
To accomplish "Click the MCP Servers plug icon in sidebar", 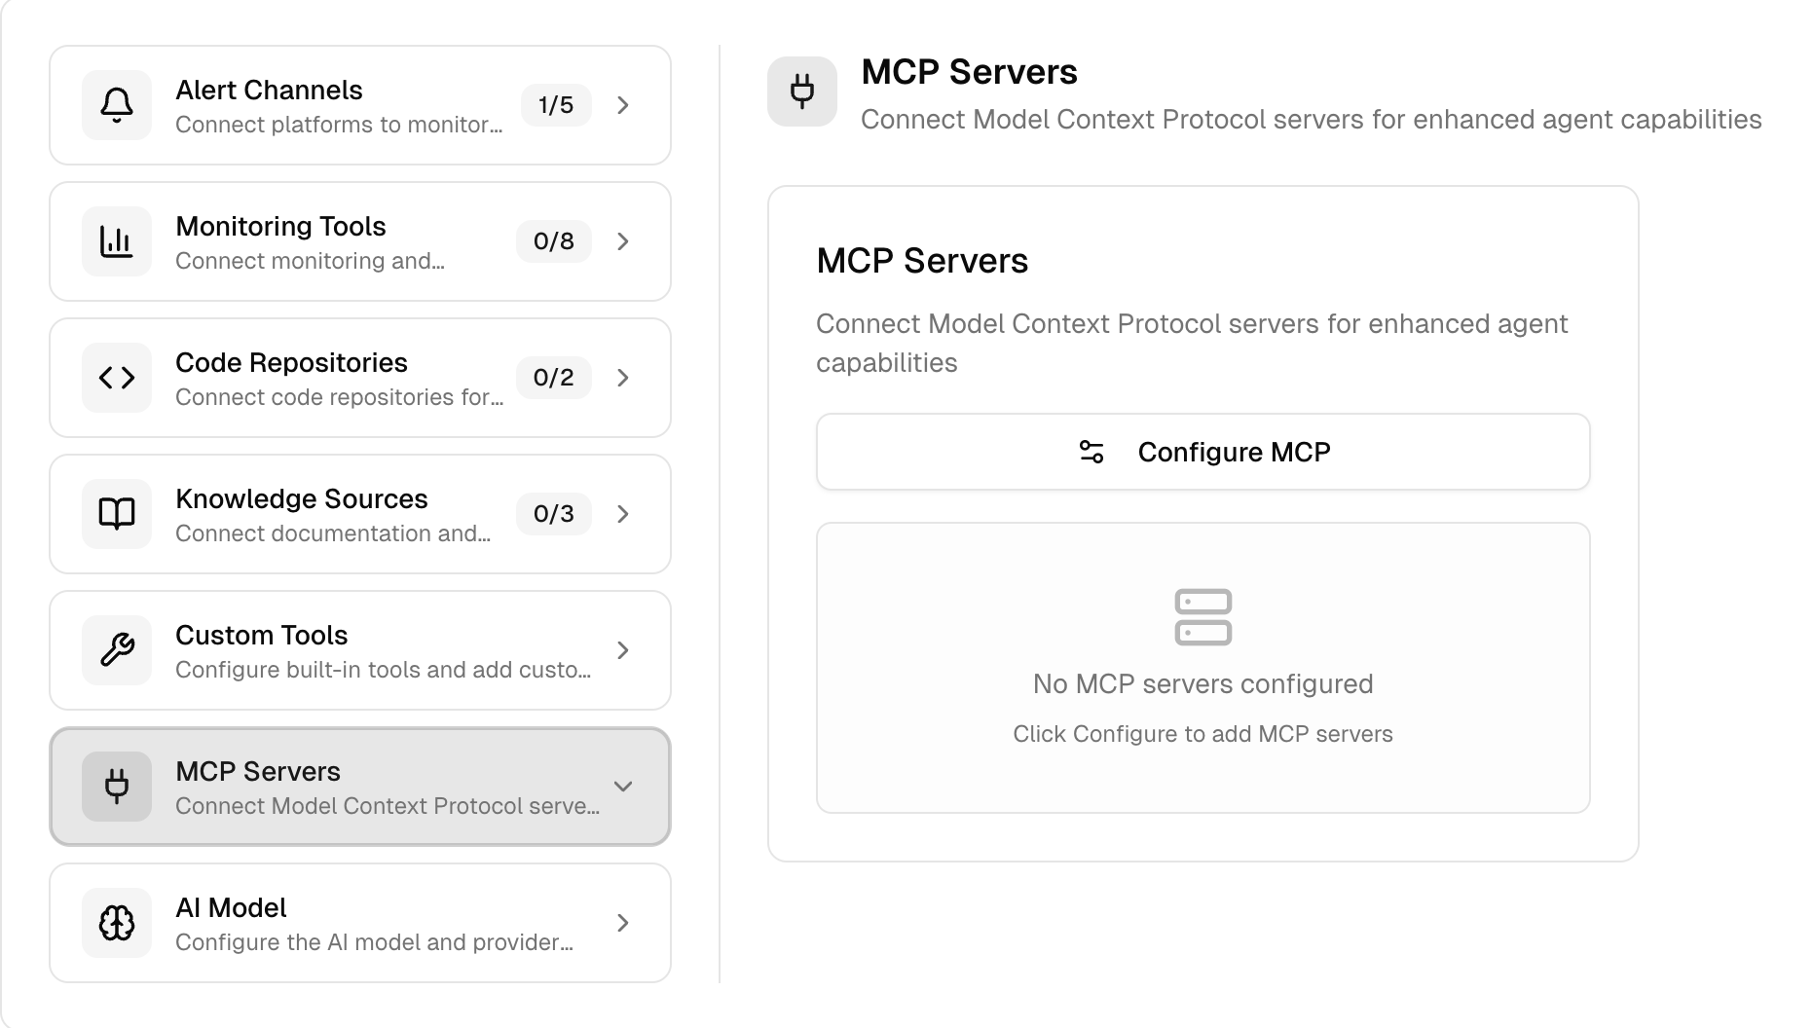I will (116, 787).
